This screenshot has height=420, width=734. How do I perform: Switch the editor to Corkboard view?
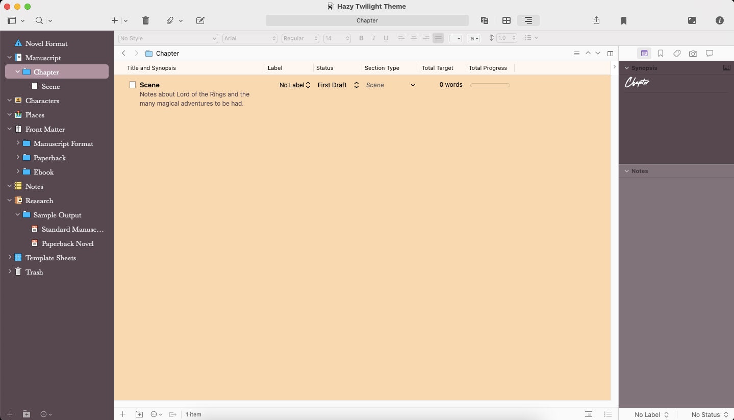pos(506,20)
